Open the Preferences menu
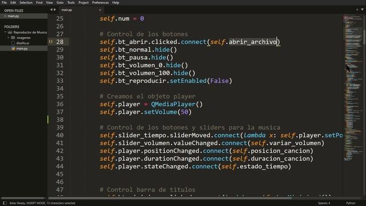Viewport: 366px width, 206px height. (x=101, y=2)
